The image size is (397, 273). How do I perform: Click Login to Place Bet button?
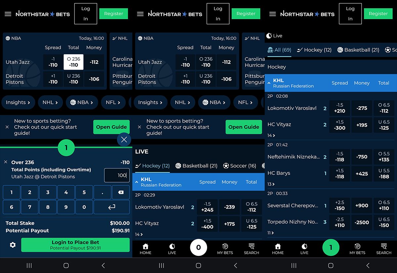coord(75,245)
